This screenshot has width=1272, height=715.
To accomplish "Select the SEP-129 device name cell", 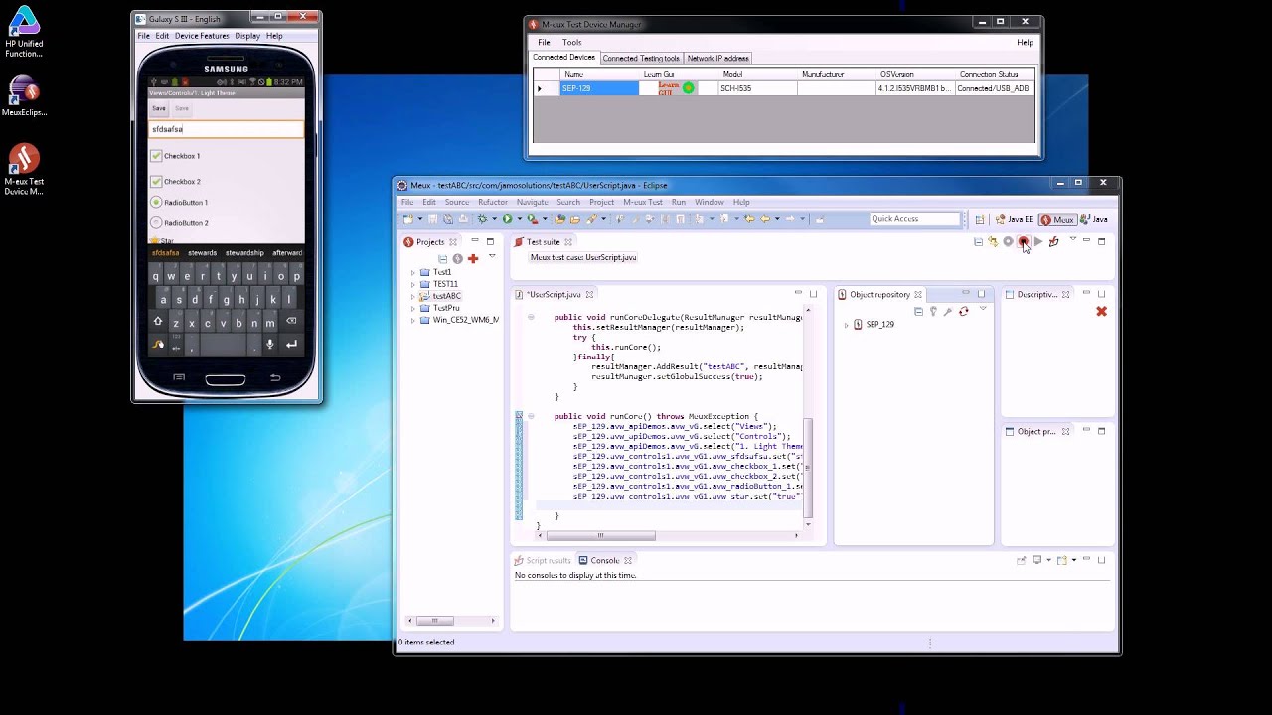I will coord(600,88).
